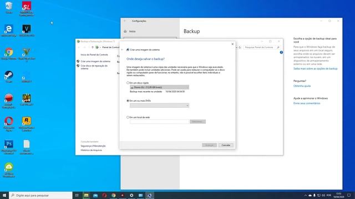
Task: Open the Grand Theft Auto V desktop icon
Action: tap(27, 55)
